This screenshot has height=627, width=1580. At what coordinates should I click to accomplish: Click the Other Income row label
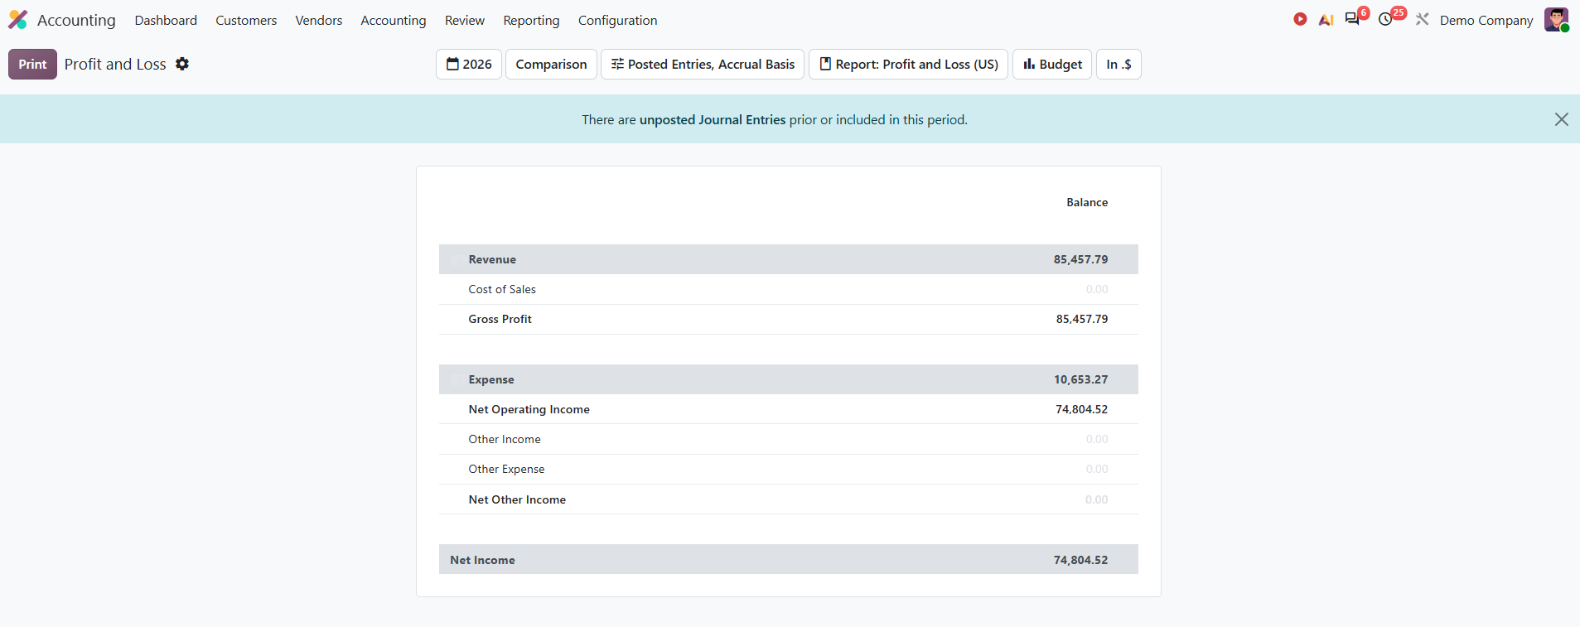point(505,439)
